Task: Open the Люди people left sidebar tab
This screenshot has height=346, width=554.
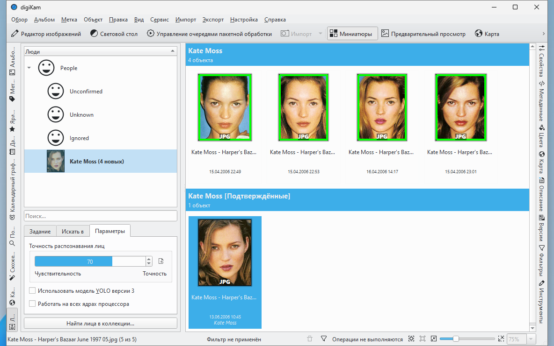Action: pyautogui.click(x=12, y=321)
